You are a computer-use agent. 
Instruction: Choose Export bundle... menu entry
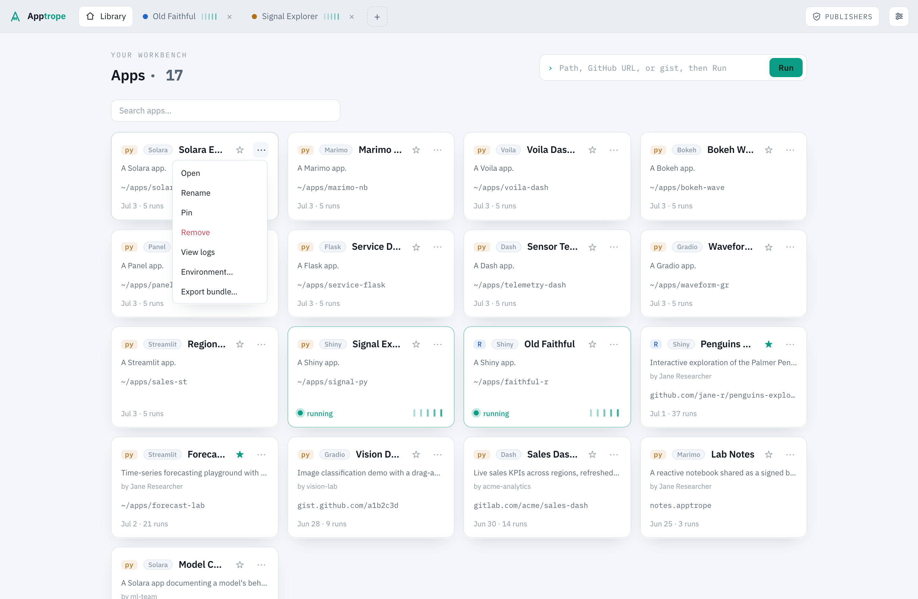(x=220, y=292)
